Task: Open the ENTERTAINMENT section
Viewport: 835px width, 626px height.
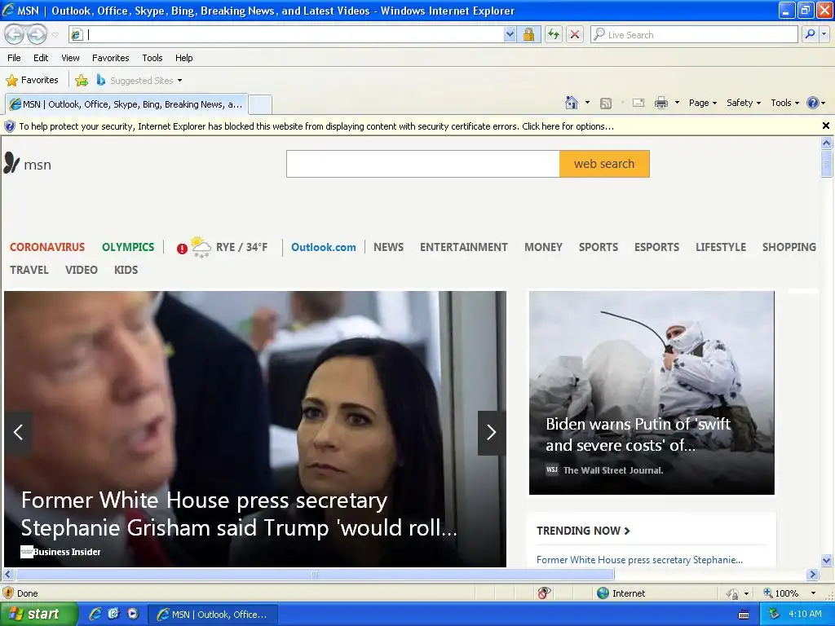Action: (x=463, y=247)
